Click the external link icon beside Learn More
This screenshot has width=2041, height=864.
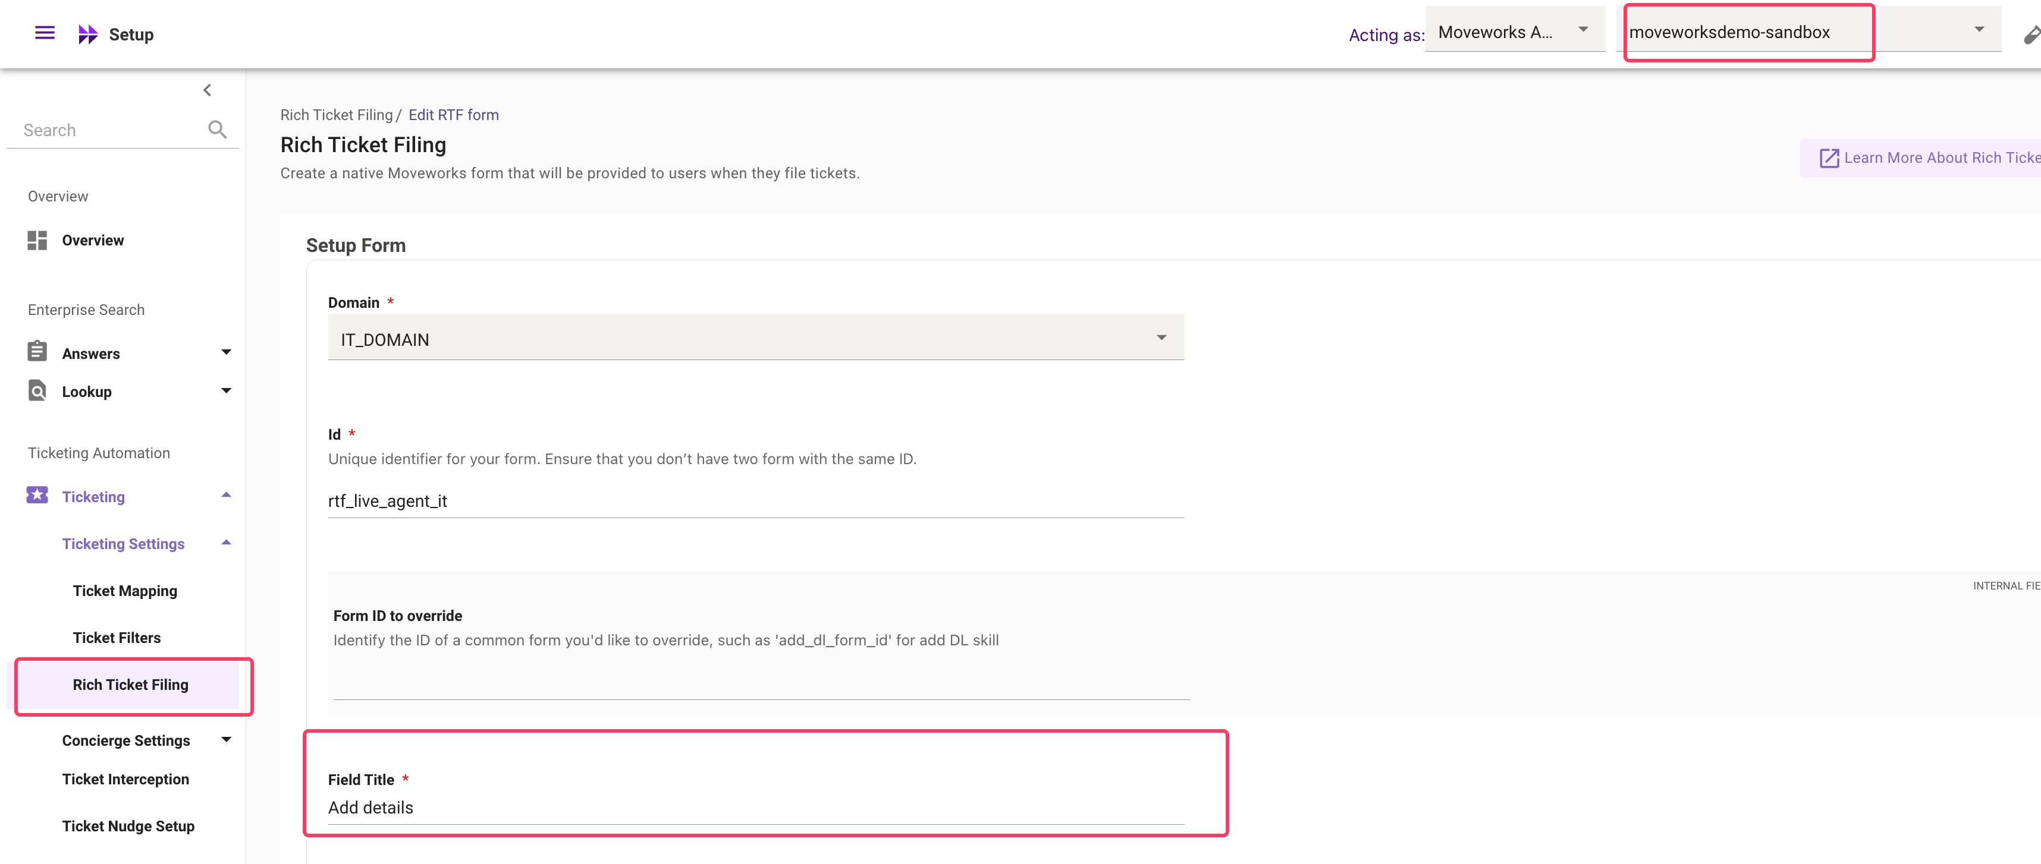1829,159
